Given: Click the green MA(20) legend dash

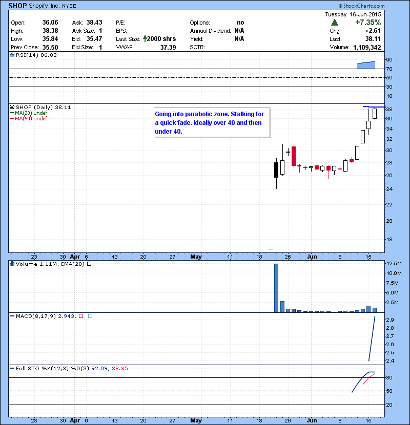Looking at the screenshot, I should [x=12, y=113].
